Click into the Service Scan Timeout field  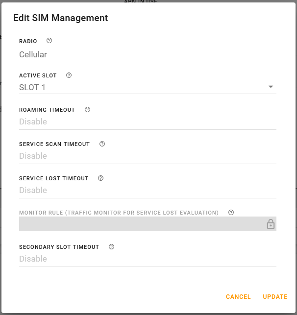pos(147,156)
